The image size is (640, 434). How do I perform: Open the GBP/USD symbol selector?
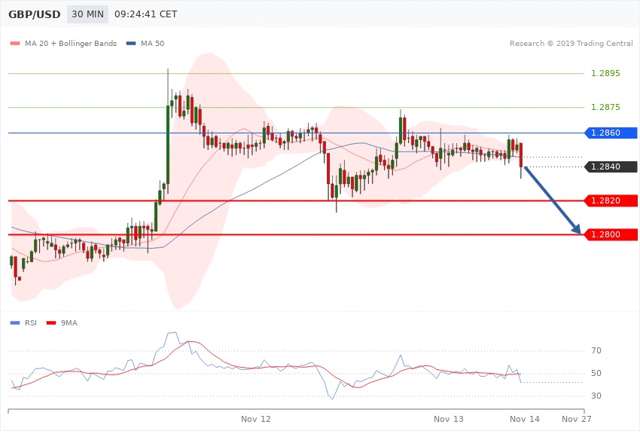(35, 14)
